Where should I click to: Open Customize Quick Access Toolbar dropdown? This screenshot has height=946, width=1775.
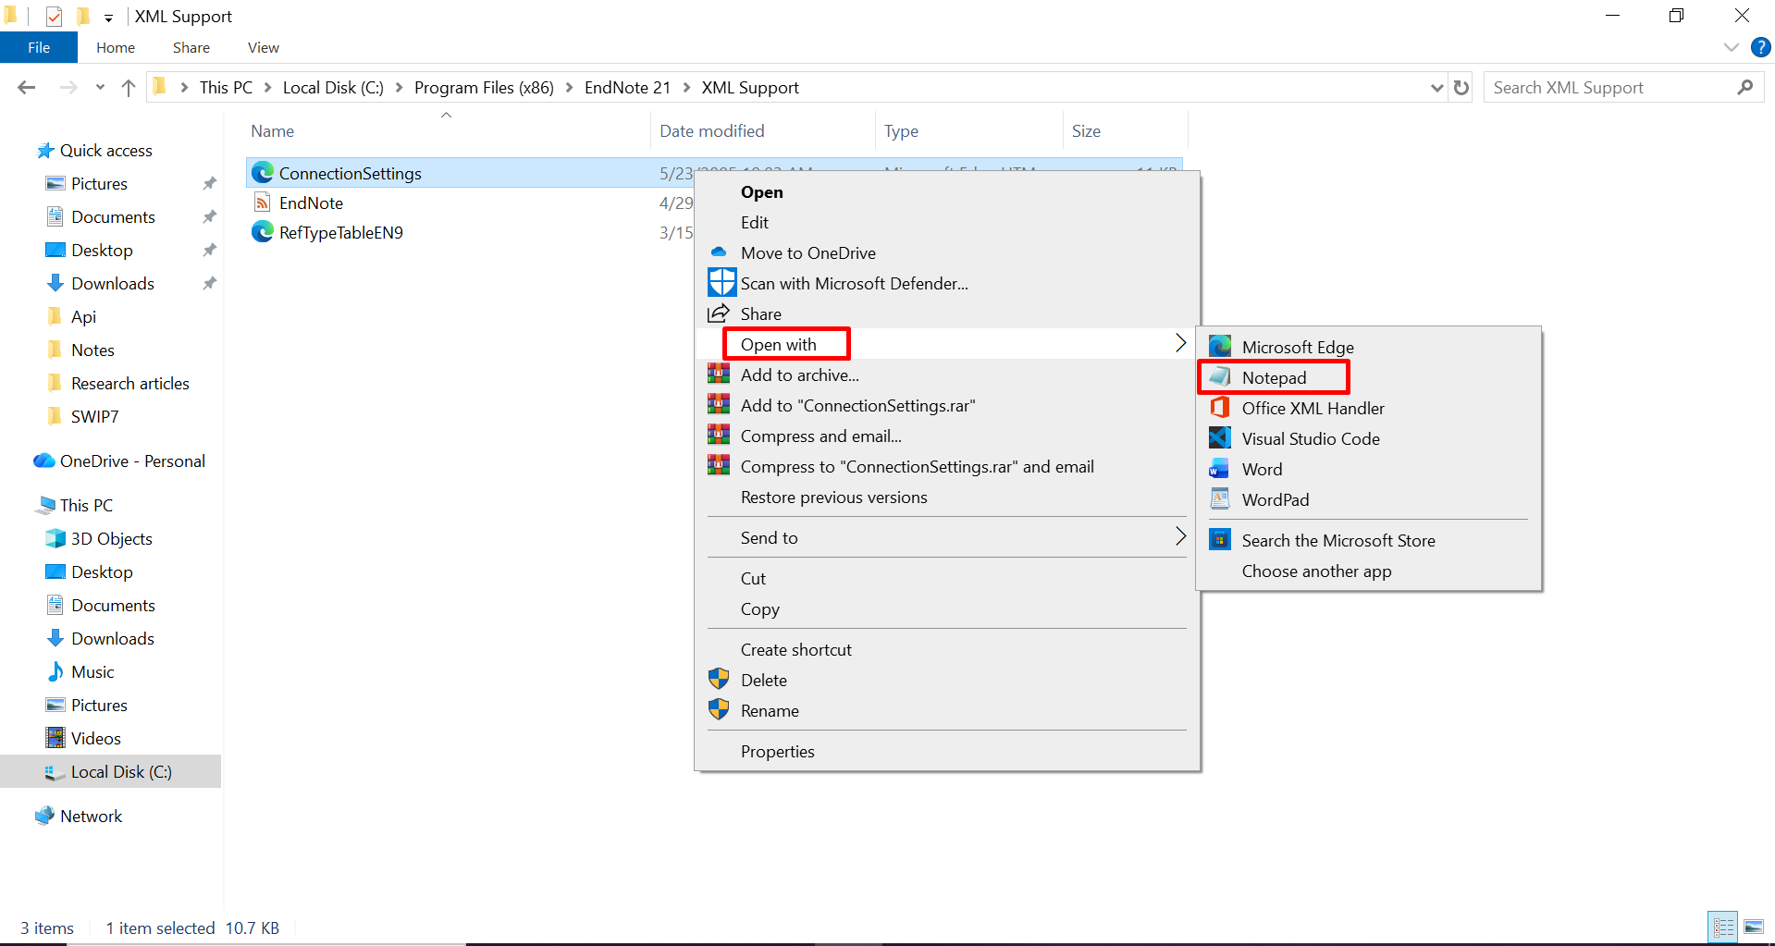click(108, 18)
